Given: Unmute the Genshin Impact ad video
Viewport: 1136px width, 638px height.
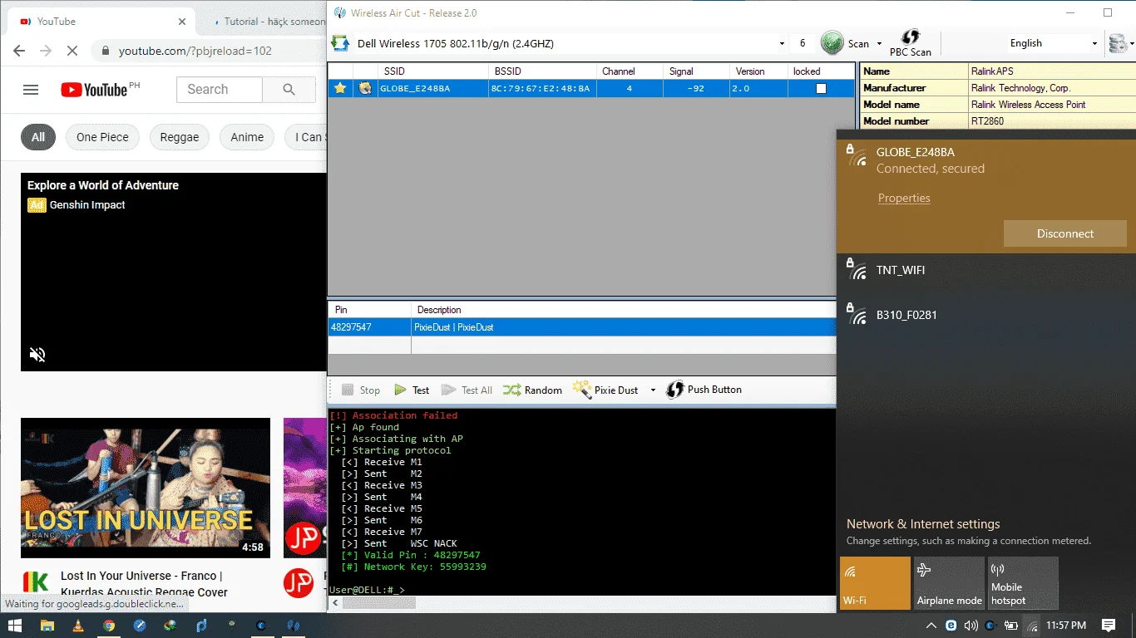Looking at the screenshot, I should click(37, 355).
